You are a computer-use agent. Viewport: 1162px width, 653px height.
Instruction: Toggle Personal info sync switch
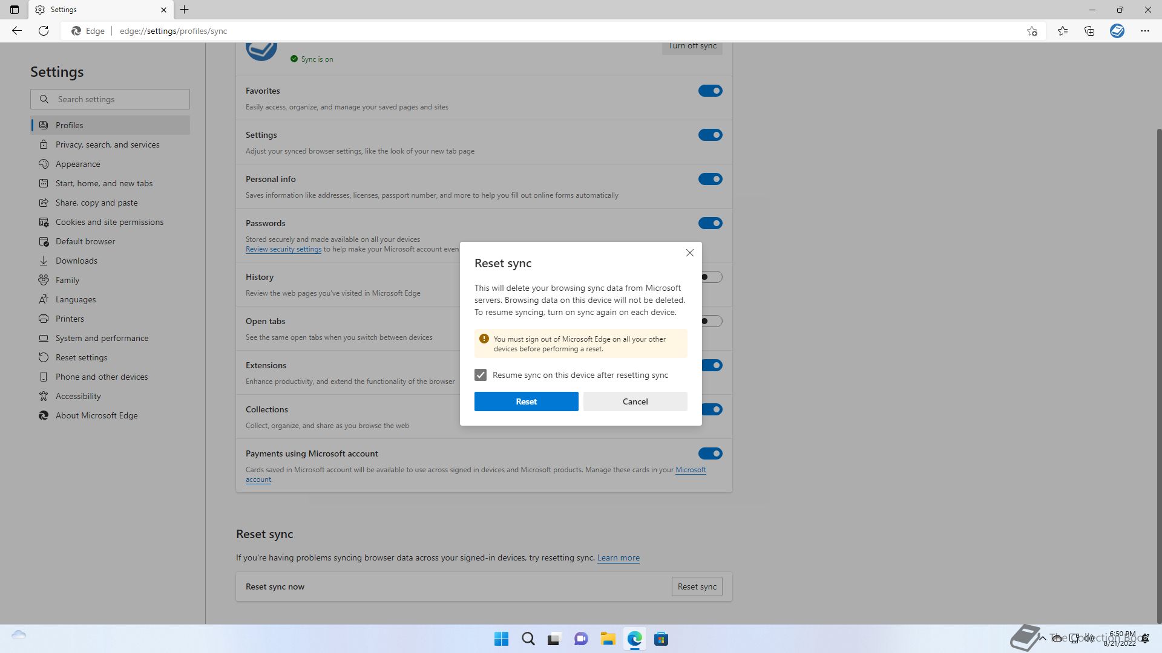[711, 179]
